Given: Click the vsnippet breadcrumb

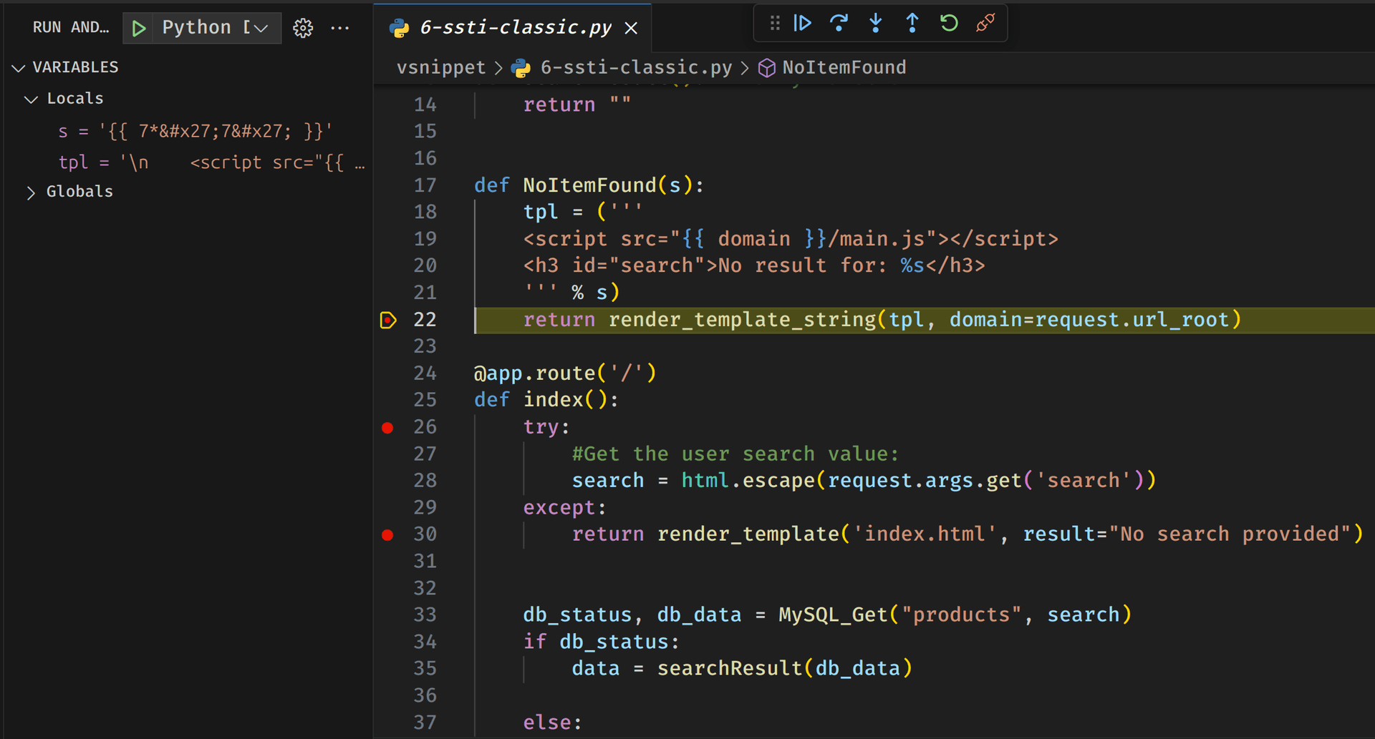Looking at the screenshot, I should coord(440,67).
